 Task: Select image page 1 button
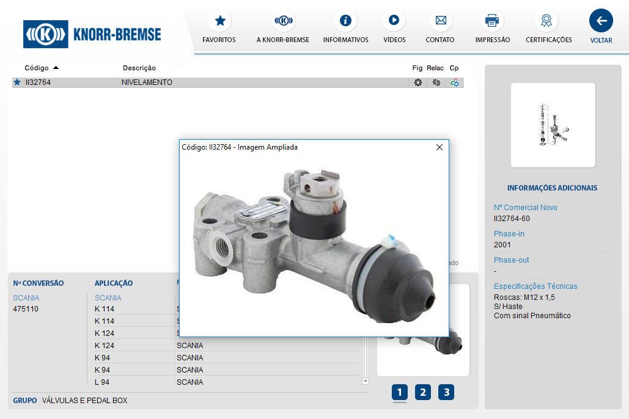click(x=399, y=392)
